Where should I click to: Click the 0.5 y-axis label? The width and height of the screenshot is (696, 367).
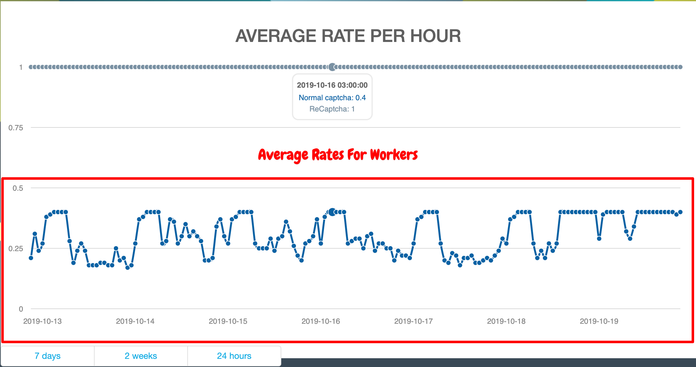18,188
